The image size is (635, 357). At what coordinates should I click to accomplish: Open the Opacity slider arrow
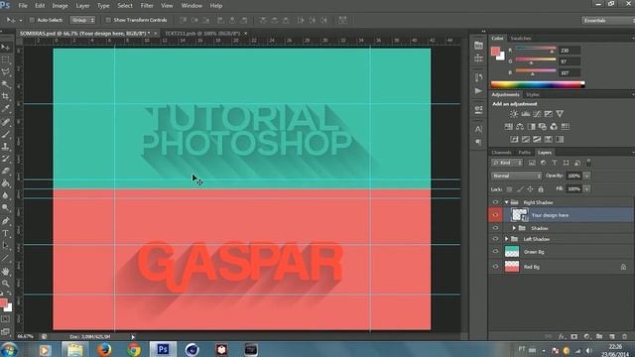[586, 176]
